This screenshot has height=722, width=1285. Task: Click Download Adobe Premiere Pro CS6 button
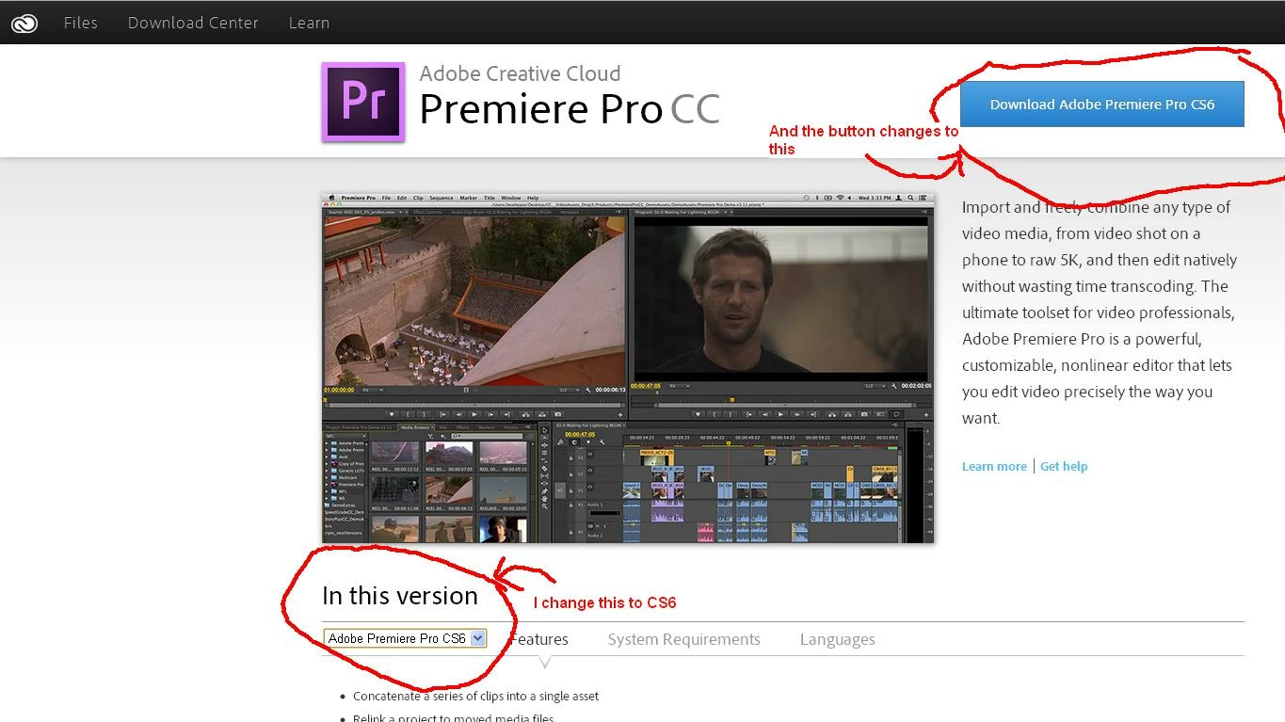(x=1102, y=104)
